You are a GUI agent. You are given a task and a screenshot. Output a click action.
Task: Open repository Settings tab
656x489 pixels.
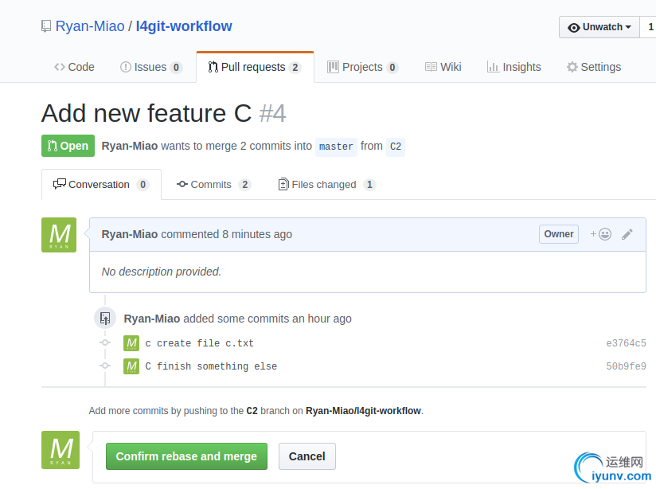click(594, 67)
